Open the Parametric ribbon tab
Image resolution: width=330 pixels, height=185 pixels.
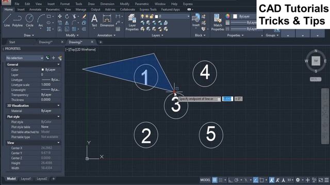[x=53, y=9]
